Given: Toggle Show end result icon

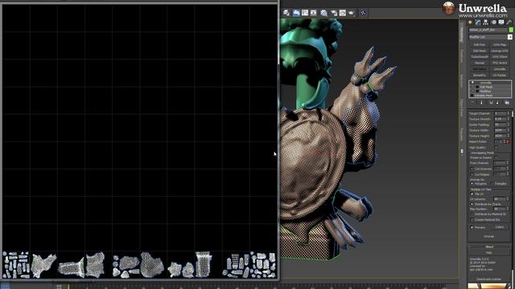Looking at the screenshot, I should (x=481, y=103).
